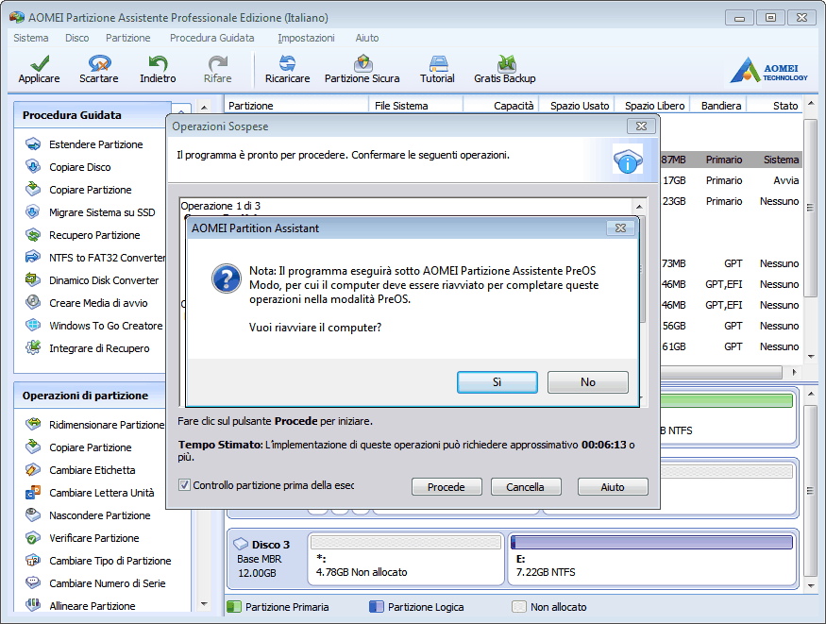Open the Aiuto menu
Screen dimensions: 826x624
click(366, 38)
